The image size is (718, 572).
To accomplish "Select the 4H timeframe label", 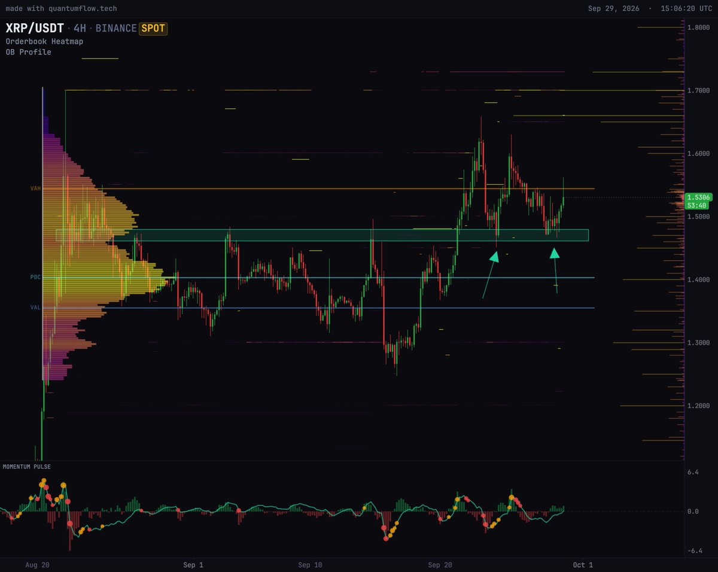I will 80,28.
